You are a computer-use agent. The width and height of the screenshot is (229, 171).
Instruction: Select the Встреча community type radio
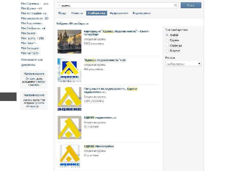[167, 51]
